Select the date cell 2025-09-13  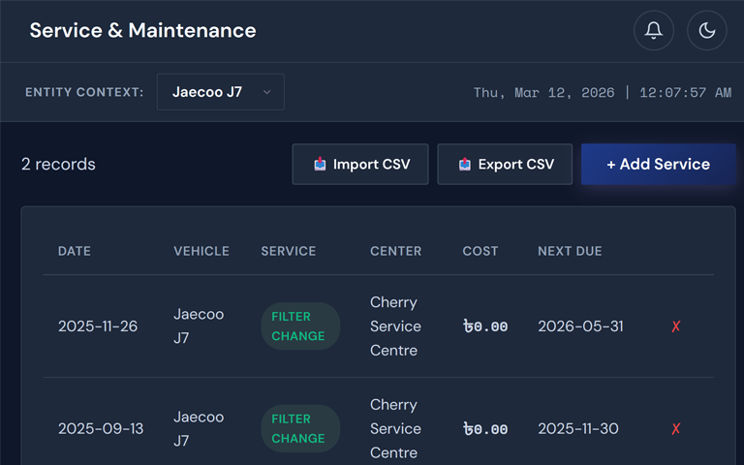[x=101, y=429]
